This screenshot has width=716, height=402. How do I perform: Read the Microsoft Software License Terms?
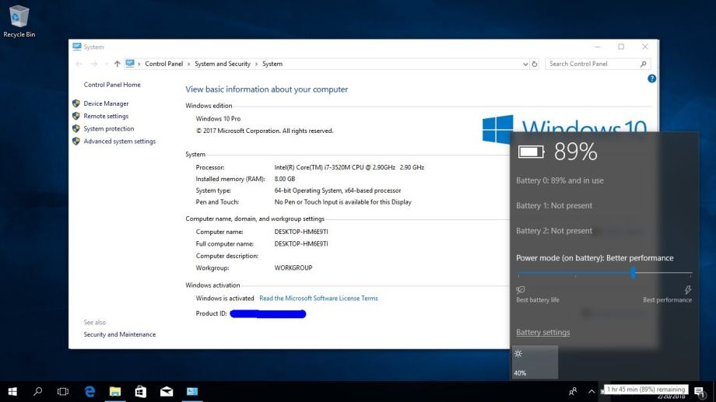[319, 299]
